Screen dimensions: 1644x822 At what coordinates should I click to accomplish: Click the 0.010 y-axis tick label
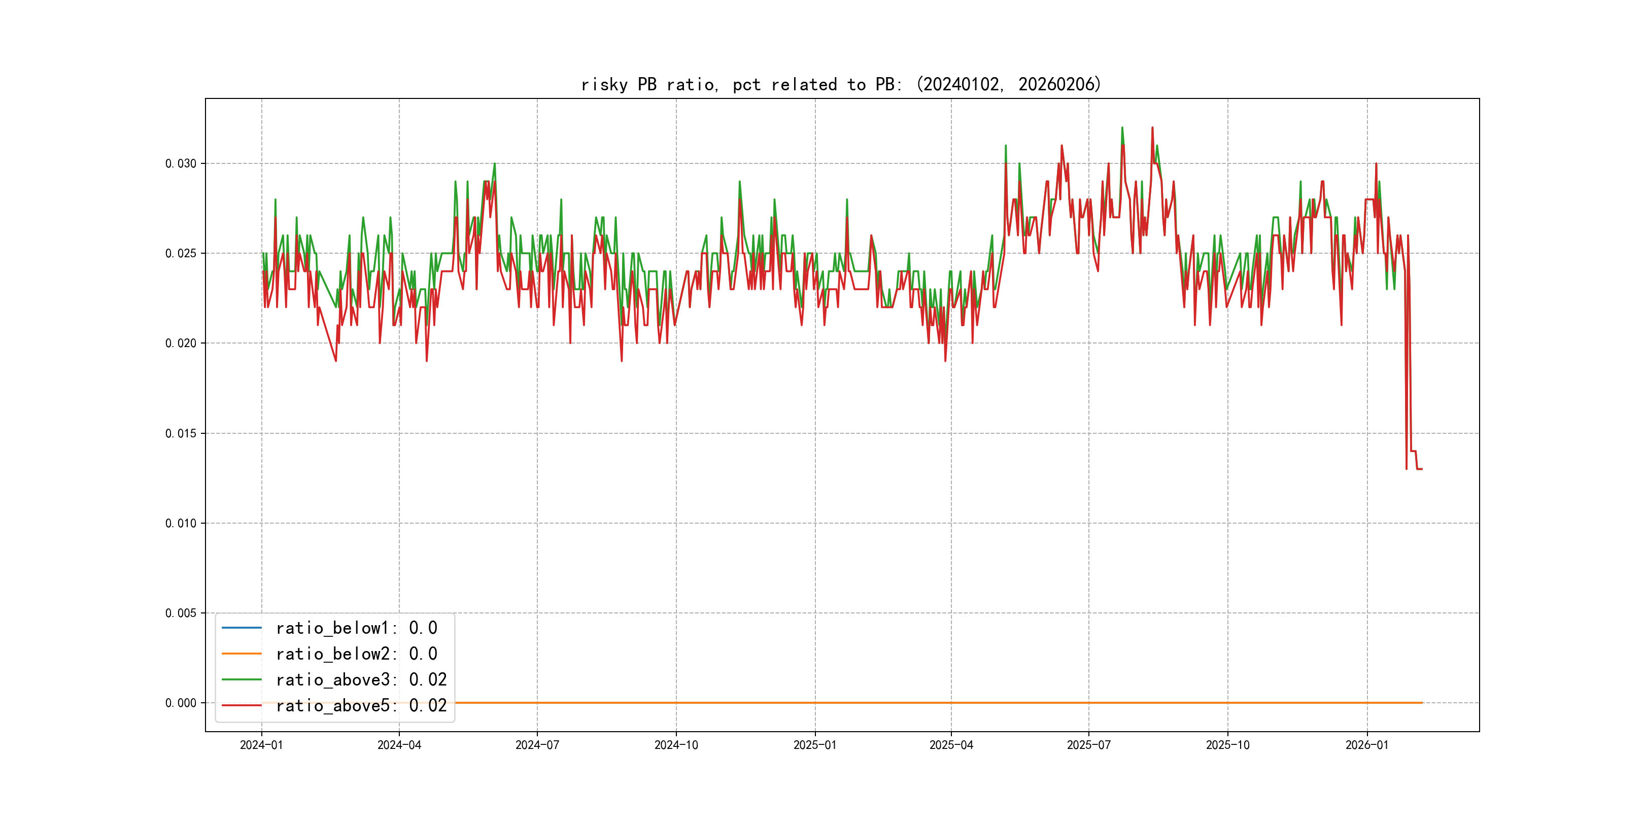point(181,523)
